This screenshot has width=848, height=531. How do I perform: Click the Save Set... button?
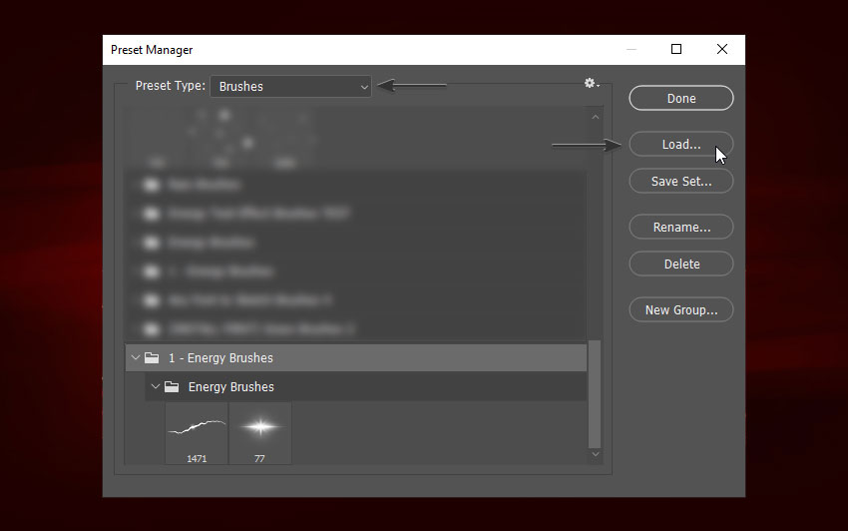(x=680, y=182)
